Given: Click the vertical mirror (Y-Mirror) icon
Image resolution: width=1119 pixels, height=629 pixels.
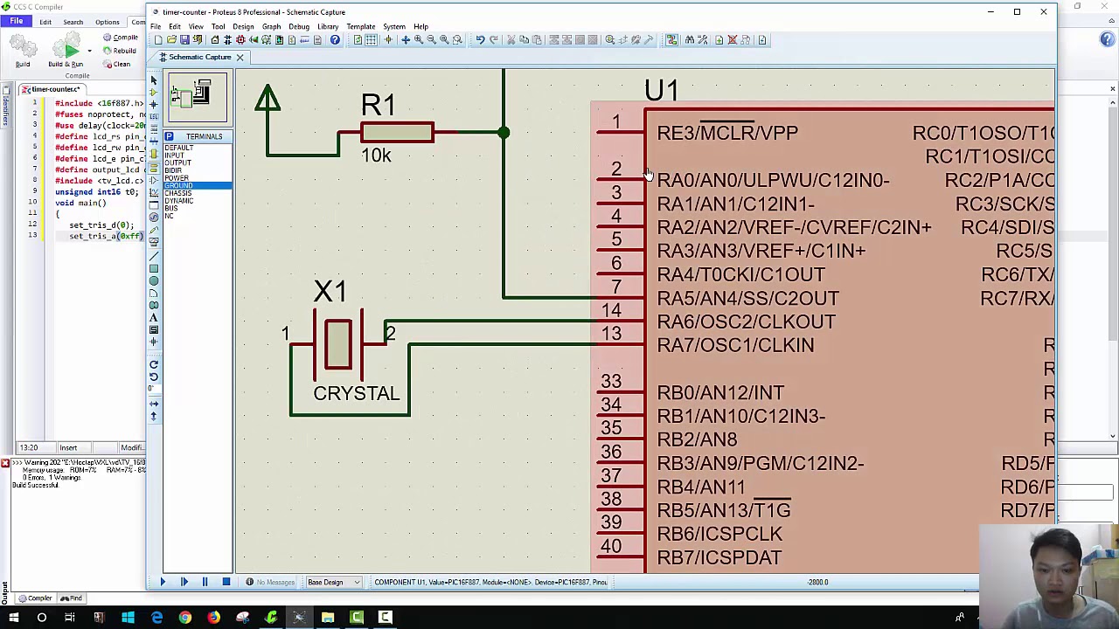Looking at the screenshot, I should tap(154, 416).
